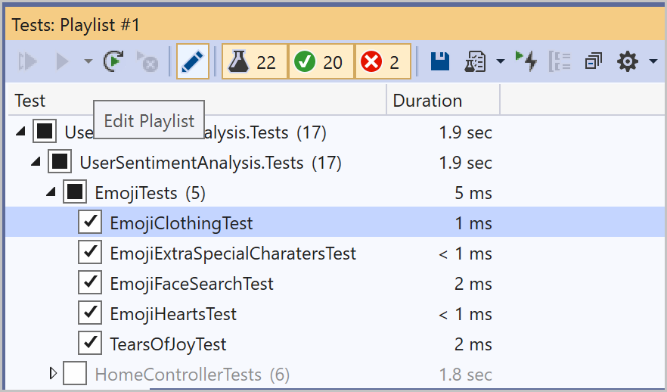Check the HomeControllerTests checkbox
Image resolution: width=667 pixels, height=392 pixels.
tap(75, 373)
